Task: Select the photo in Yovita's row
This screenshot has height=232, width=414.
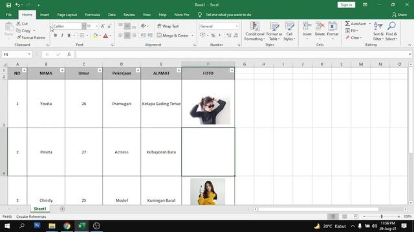Action: [x=210, y=110]
